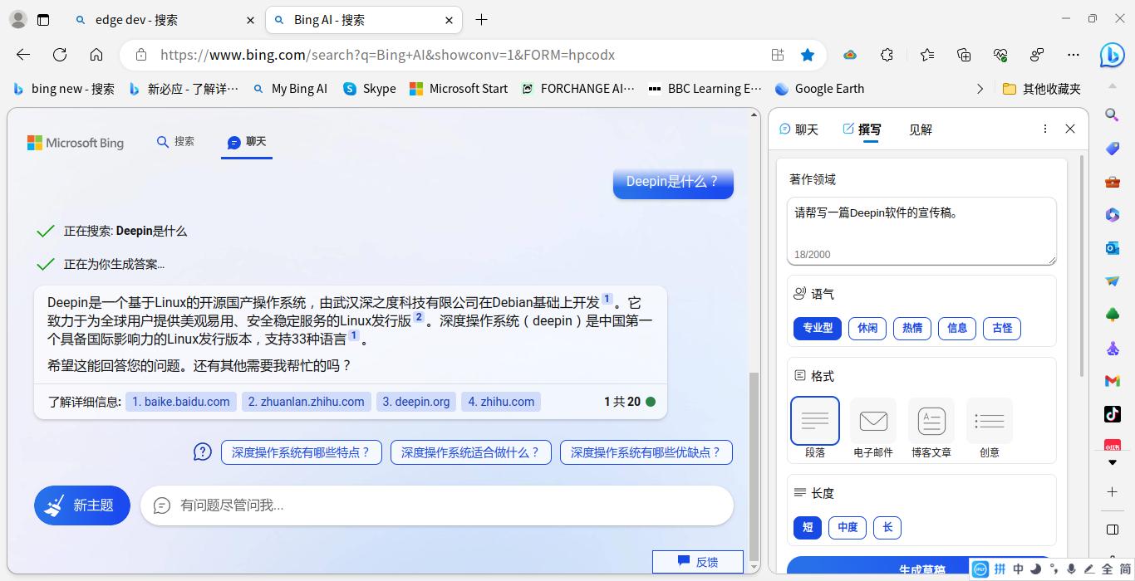Toggle the sidebar layout icon

coord(1113,530)
